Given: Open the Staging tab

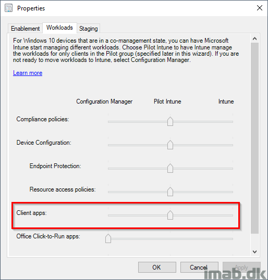Looking at the screenshot, I should point(89,29).
